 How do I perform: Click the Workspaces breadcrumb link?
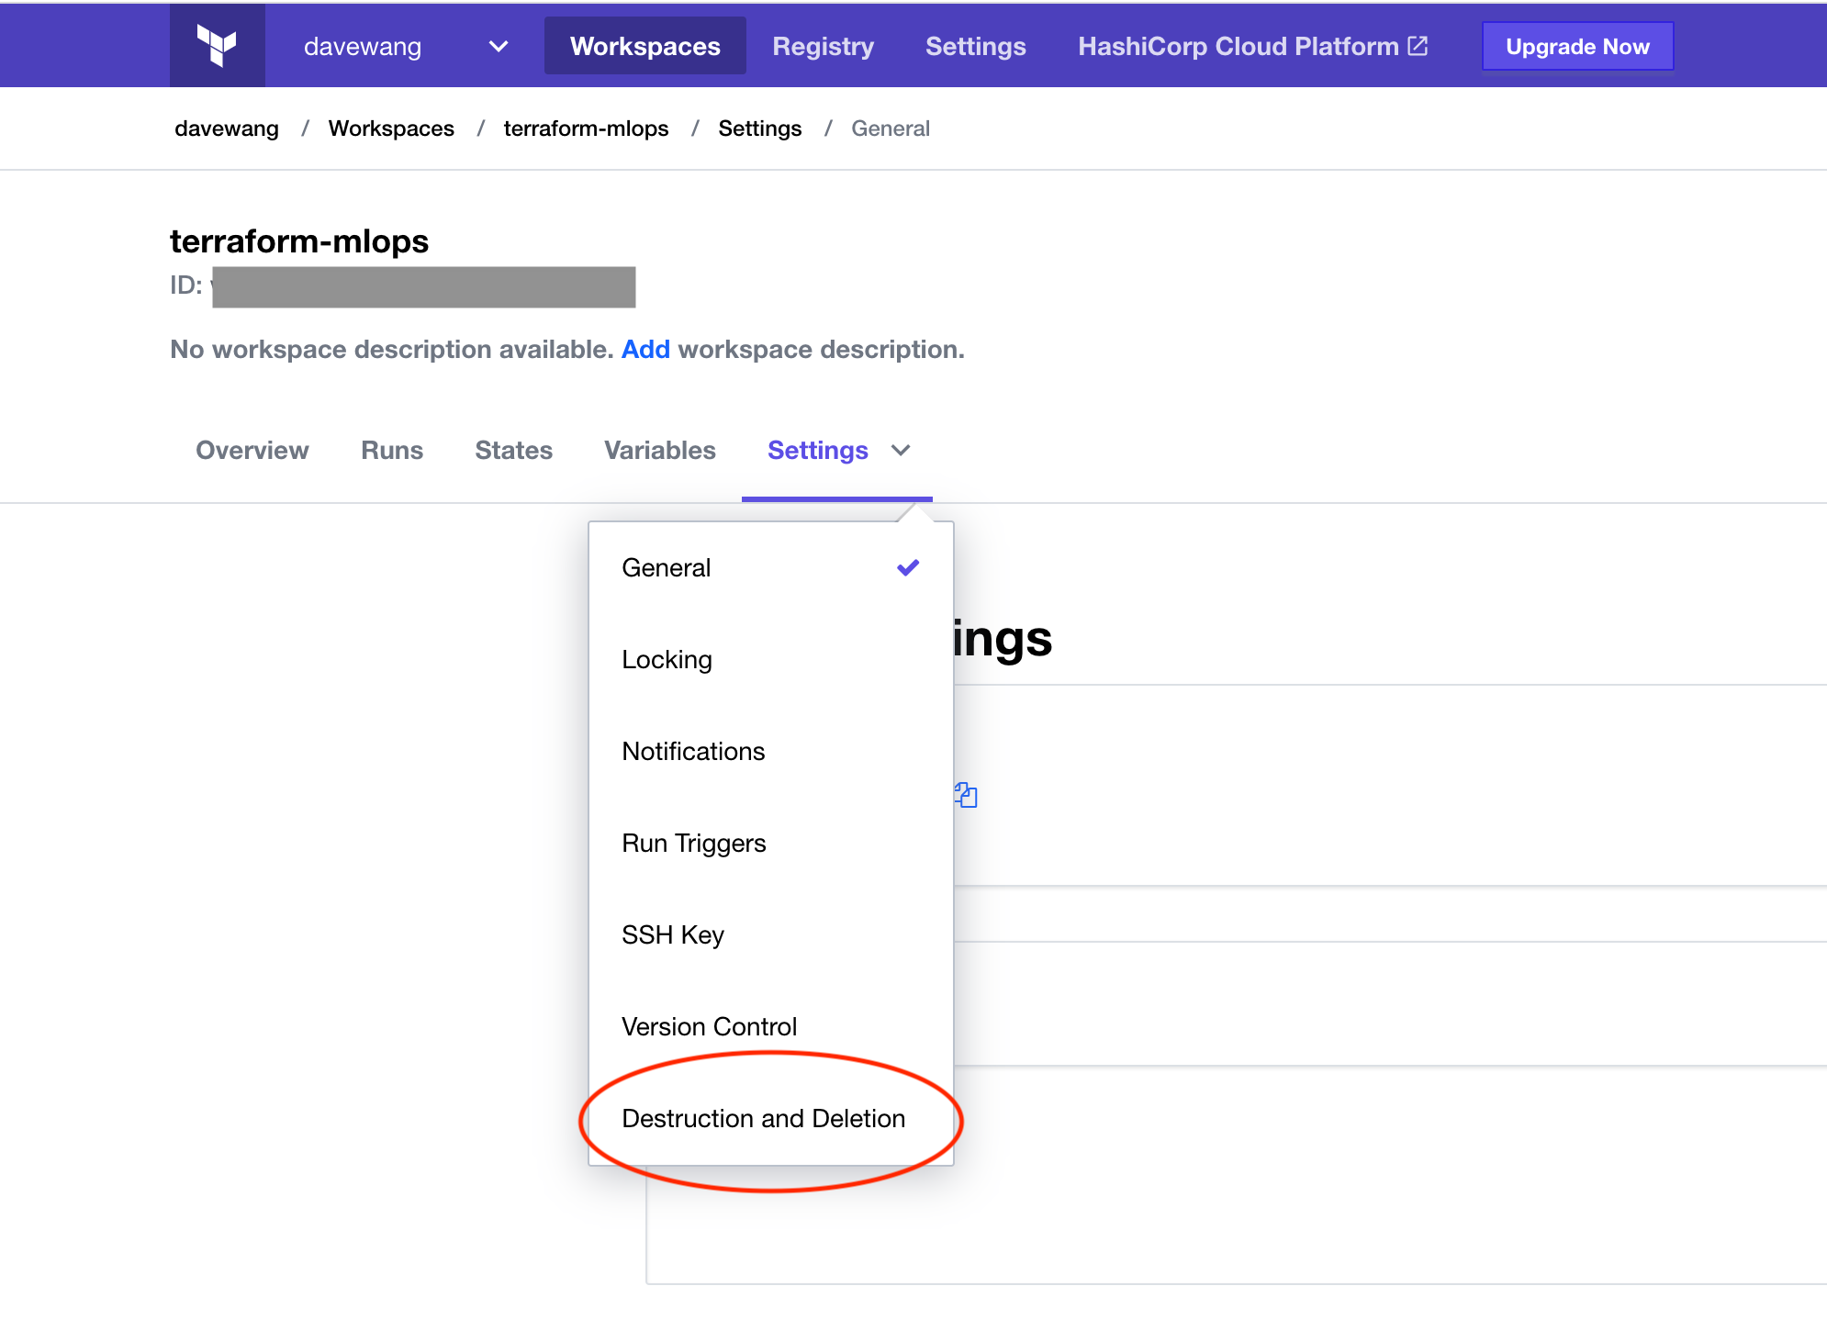coord(391,129)
